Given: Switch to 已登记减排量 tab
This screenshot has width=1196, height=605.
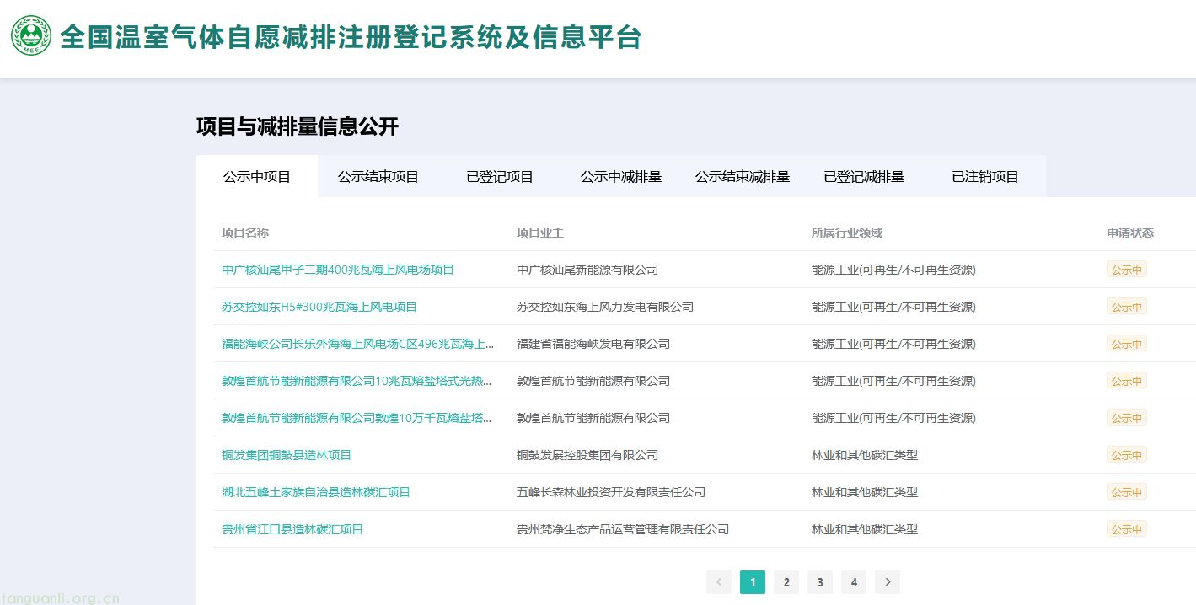Looking at the screenshot, I should [864, 177].
